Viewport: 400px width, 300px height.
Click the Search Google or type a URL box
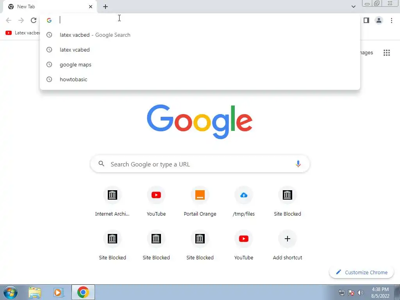(x=200, y=164)
